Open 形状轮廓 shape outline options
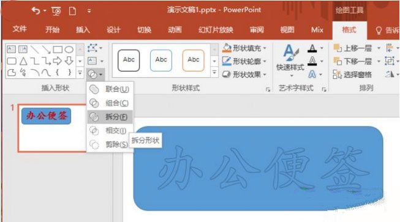 point(244,61)
